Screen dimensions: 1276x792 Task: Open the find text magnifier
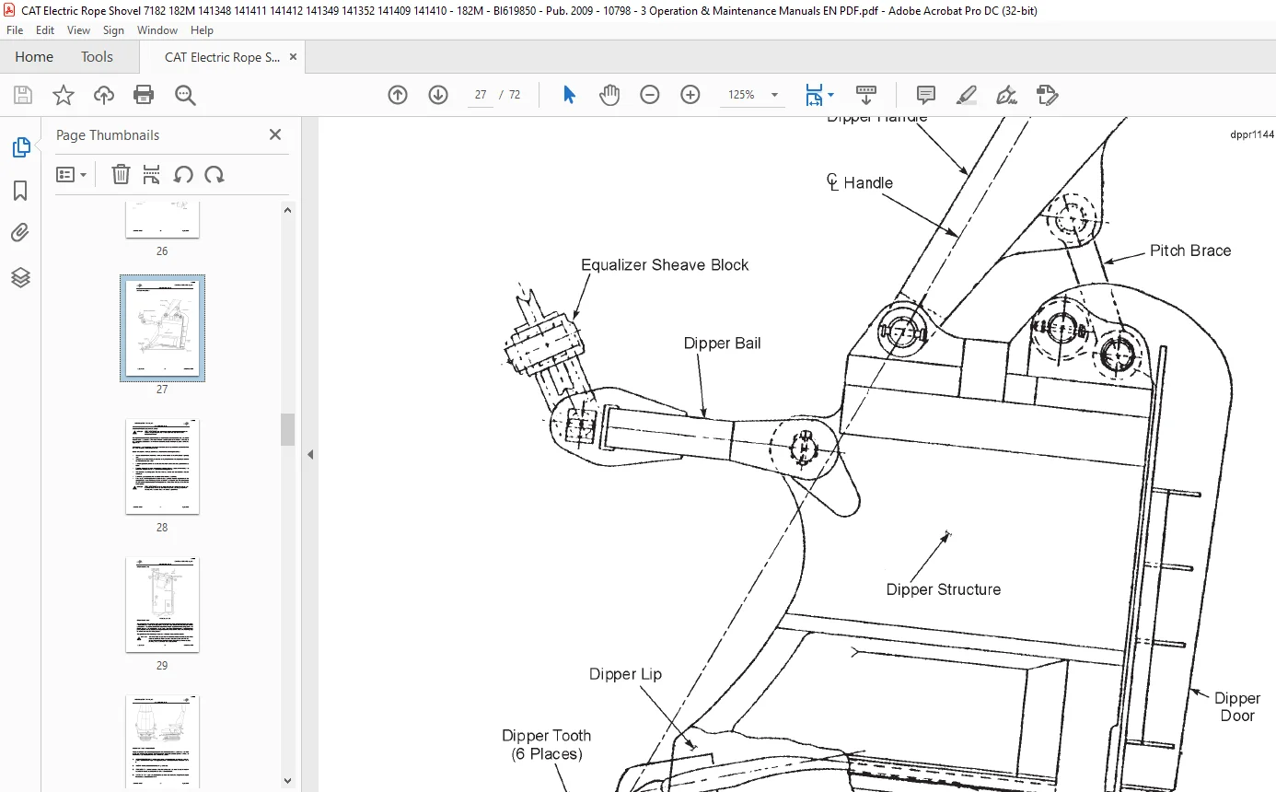point(185,95)
